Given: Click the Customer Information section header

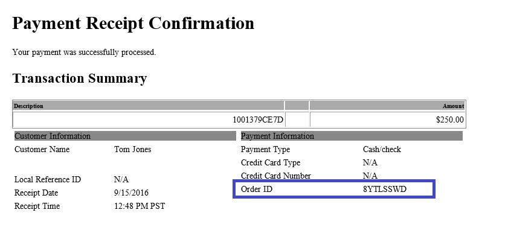Looking at the screenshot, I should [x=125, y=136].
